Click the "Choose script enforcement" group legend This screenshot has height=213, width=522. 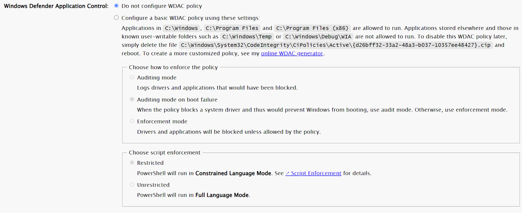coord(164,153)
